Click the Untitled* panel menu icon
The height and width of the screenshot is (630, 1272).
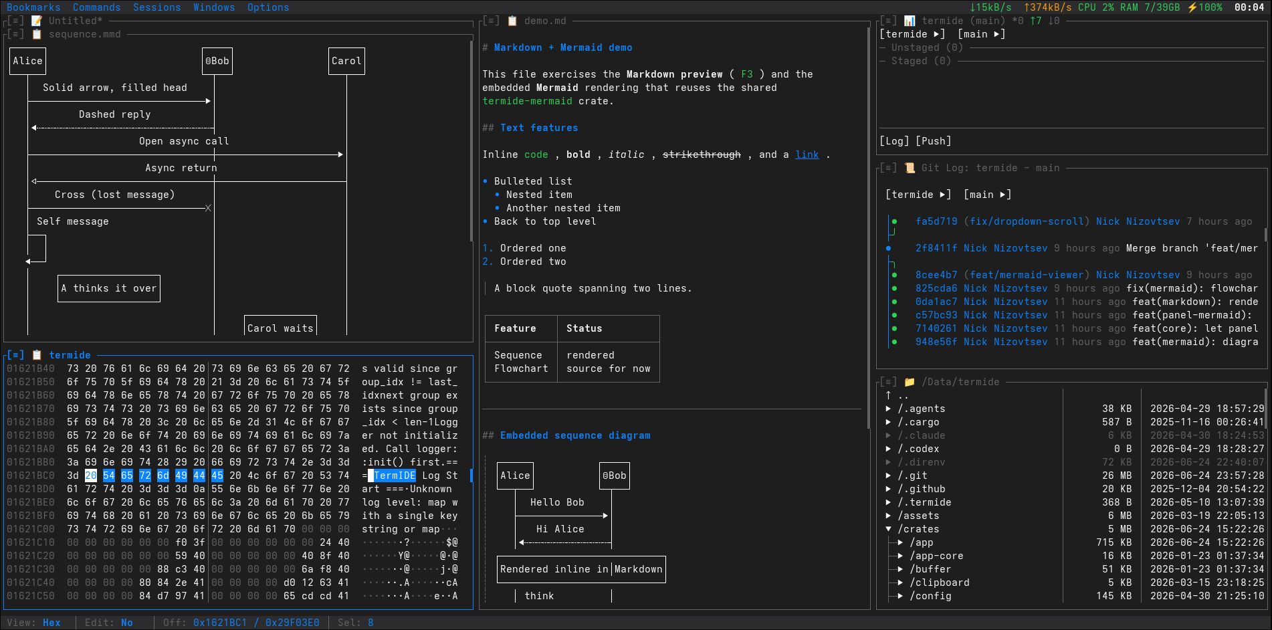15,21
